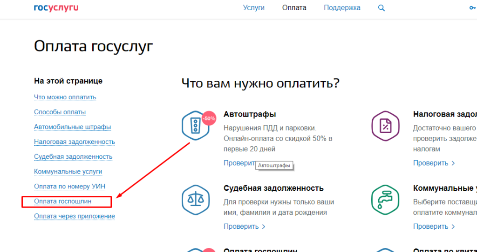Click the Госуслуги logo
Screen dimensions: 477x252
(x=56, y=8)
